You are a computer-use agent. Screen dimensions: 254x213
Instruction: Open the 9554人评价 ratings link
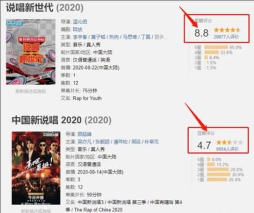click(x=228, y=149)
